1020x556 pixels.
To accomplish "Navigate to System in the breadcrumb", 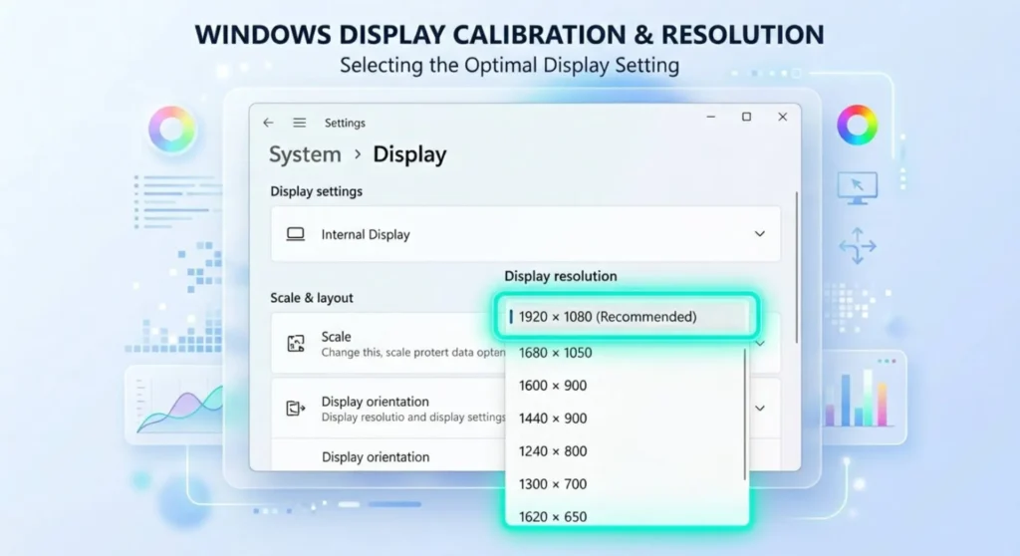I will (x=305, y=154).
